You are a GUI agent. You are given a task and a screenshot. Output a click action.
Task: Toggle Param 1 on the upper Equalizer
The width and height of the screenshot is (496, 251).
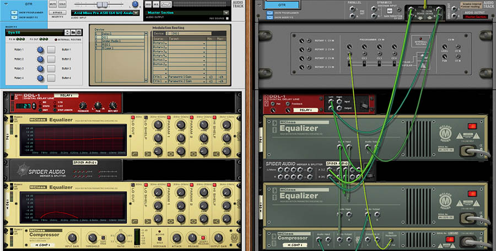[169, 118]
